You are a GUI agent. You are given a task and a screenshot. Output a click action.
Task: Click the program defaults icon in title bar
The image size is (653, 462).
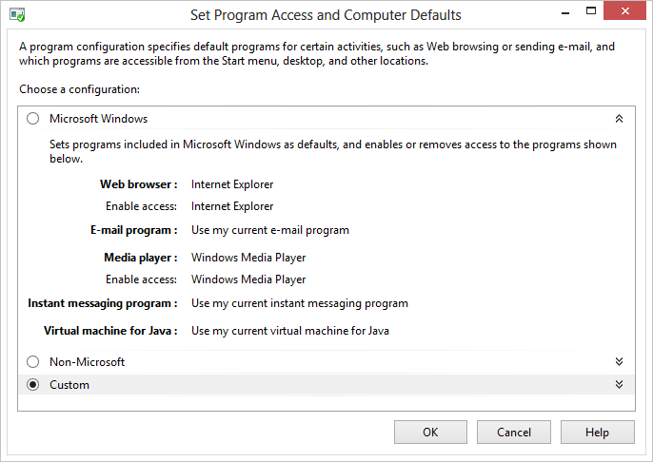point(17,15)
